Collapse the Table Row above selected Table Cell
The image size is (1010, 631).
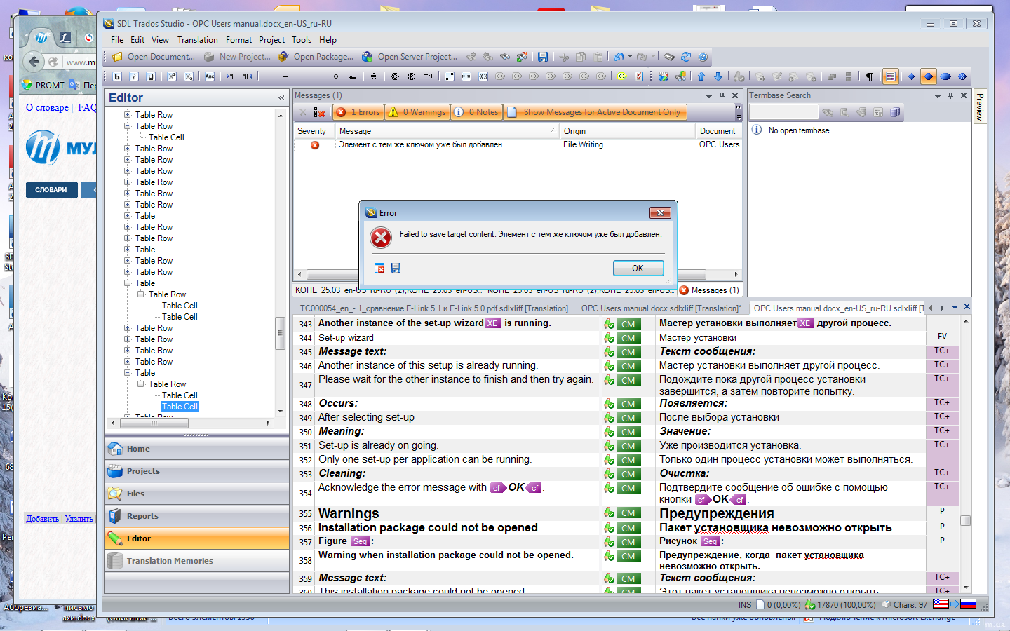click(141, 384)
